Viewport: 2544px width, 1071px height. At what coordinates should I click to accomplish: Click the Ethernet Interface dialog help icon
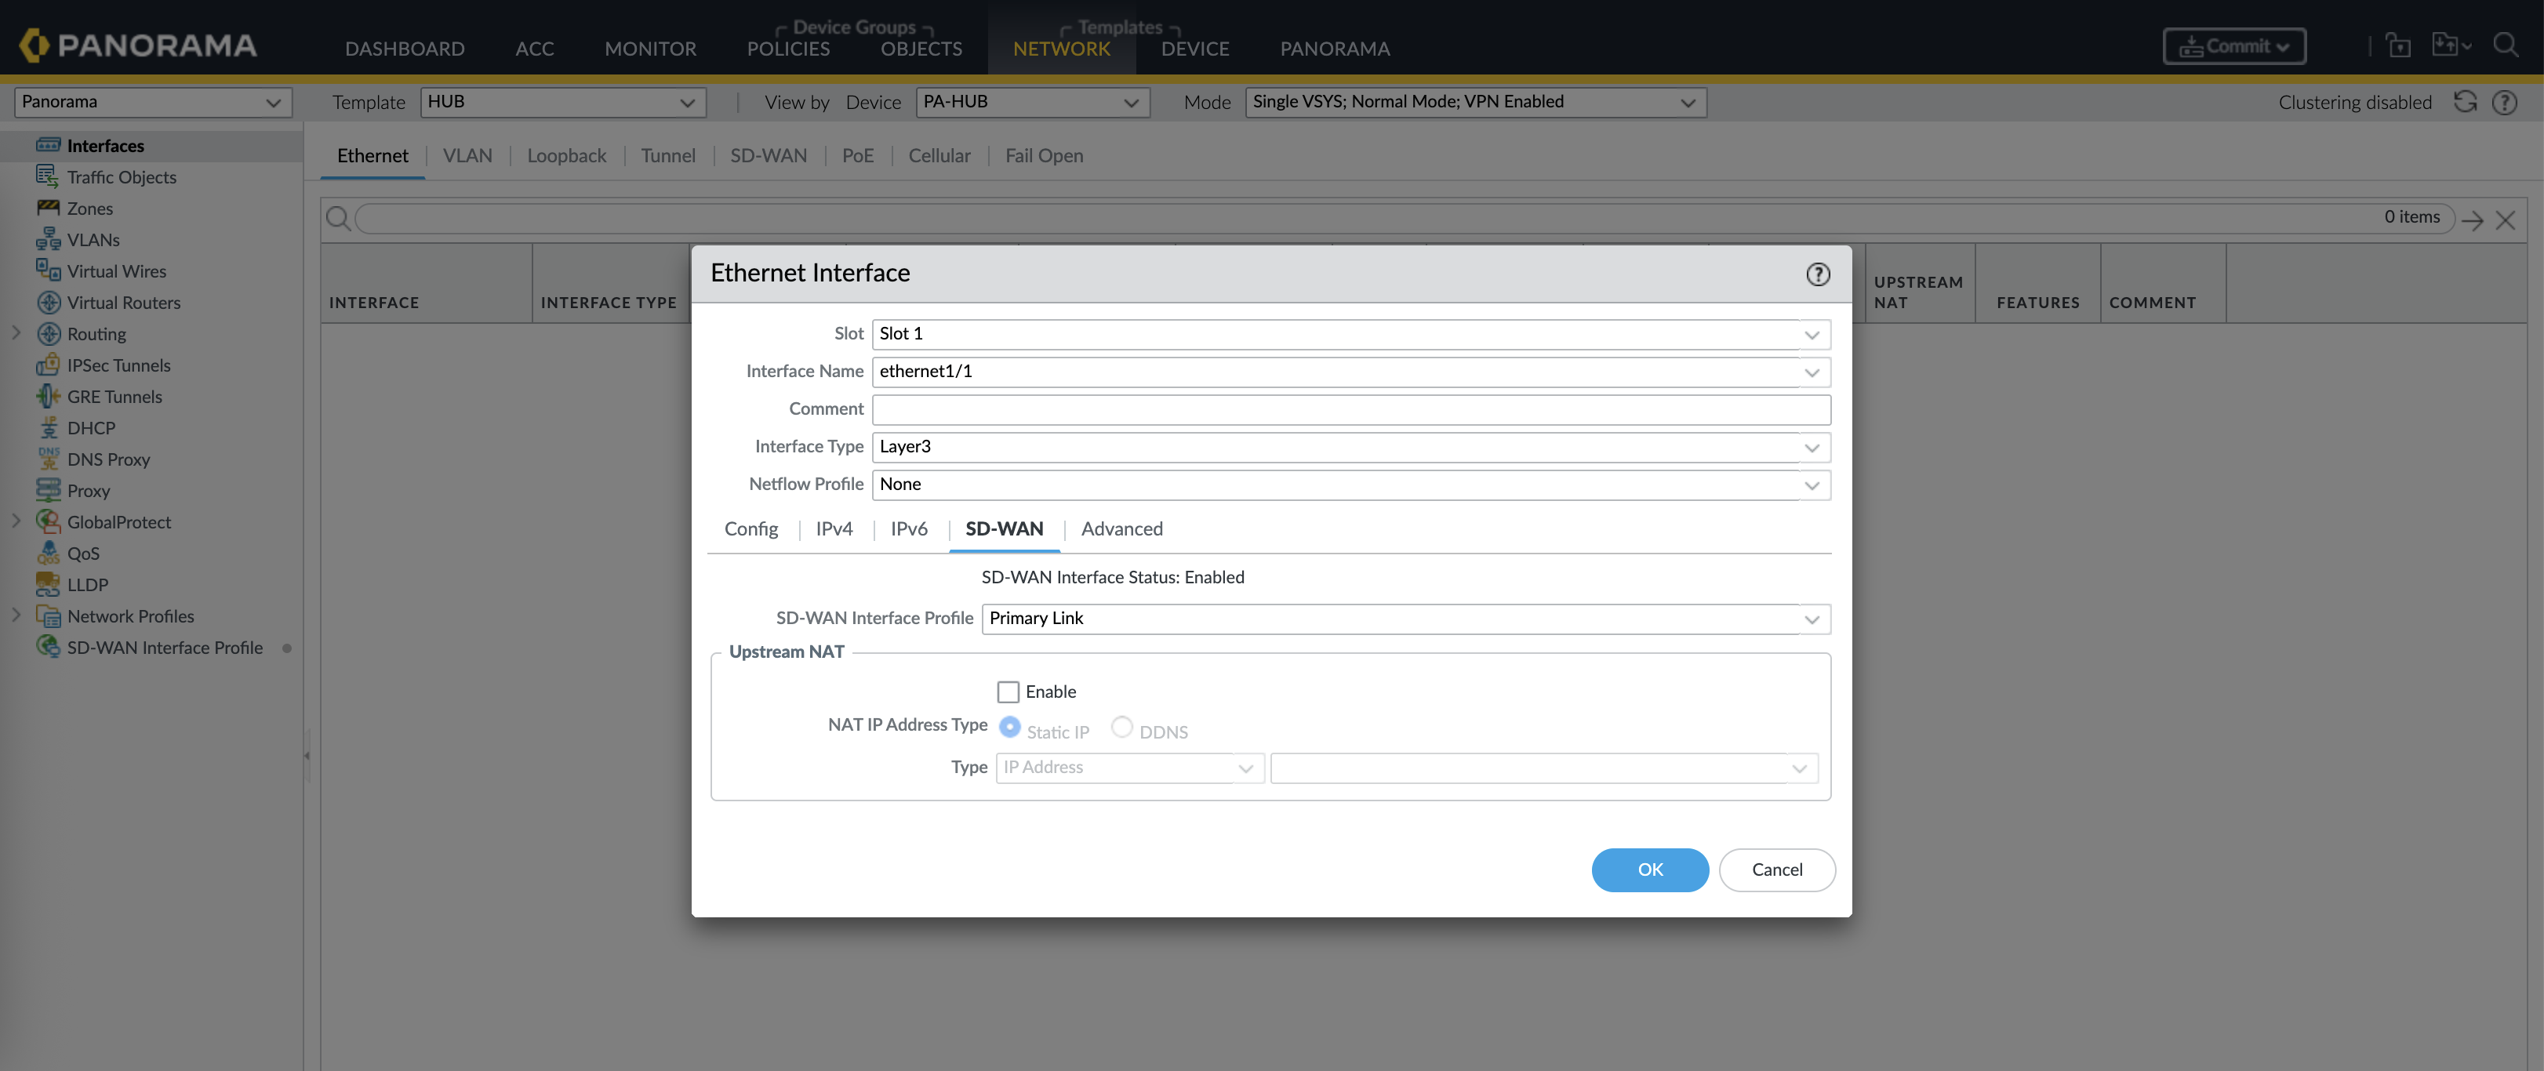click(1817, 274)
